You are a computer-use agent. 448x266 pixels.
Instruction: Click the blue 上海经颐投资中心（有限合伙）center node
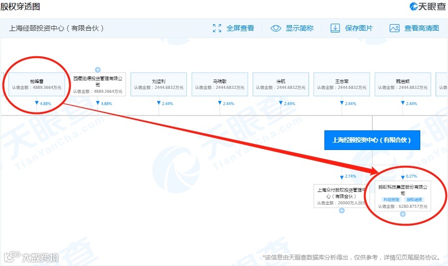372,140
